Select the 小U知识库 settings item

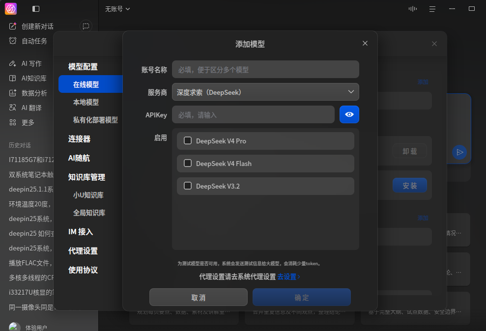[88, 195]
